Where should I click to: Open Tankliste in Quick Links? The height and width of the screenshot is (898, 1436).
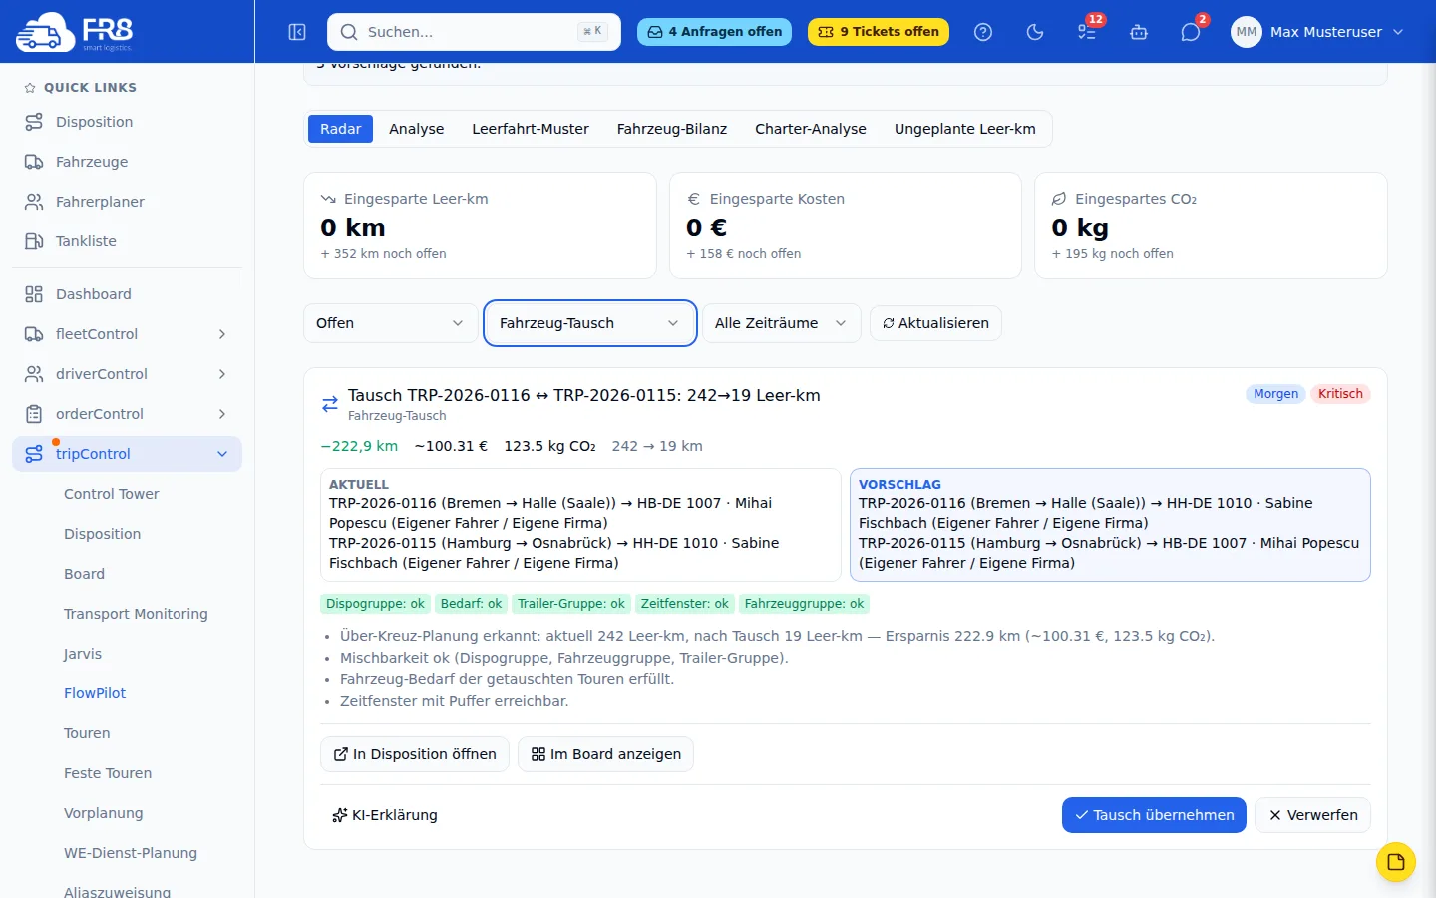pyautogui.click(x=128, y=241)
